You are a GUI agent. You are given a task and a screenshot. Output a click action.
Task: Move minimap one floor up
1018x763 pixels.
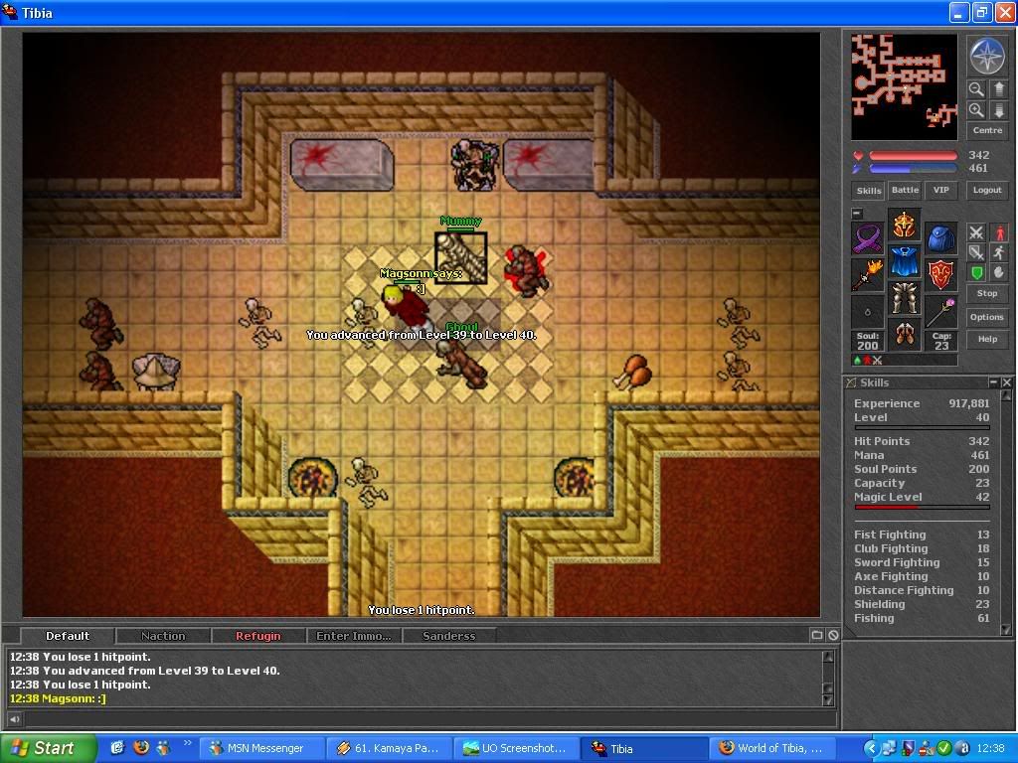pyautogui.click(x=998, y=88)
